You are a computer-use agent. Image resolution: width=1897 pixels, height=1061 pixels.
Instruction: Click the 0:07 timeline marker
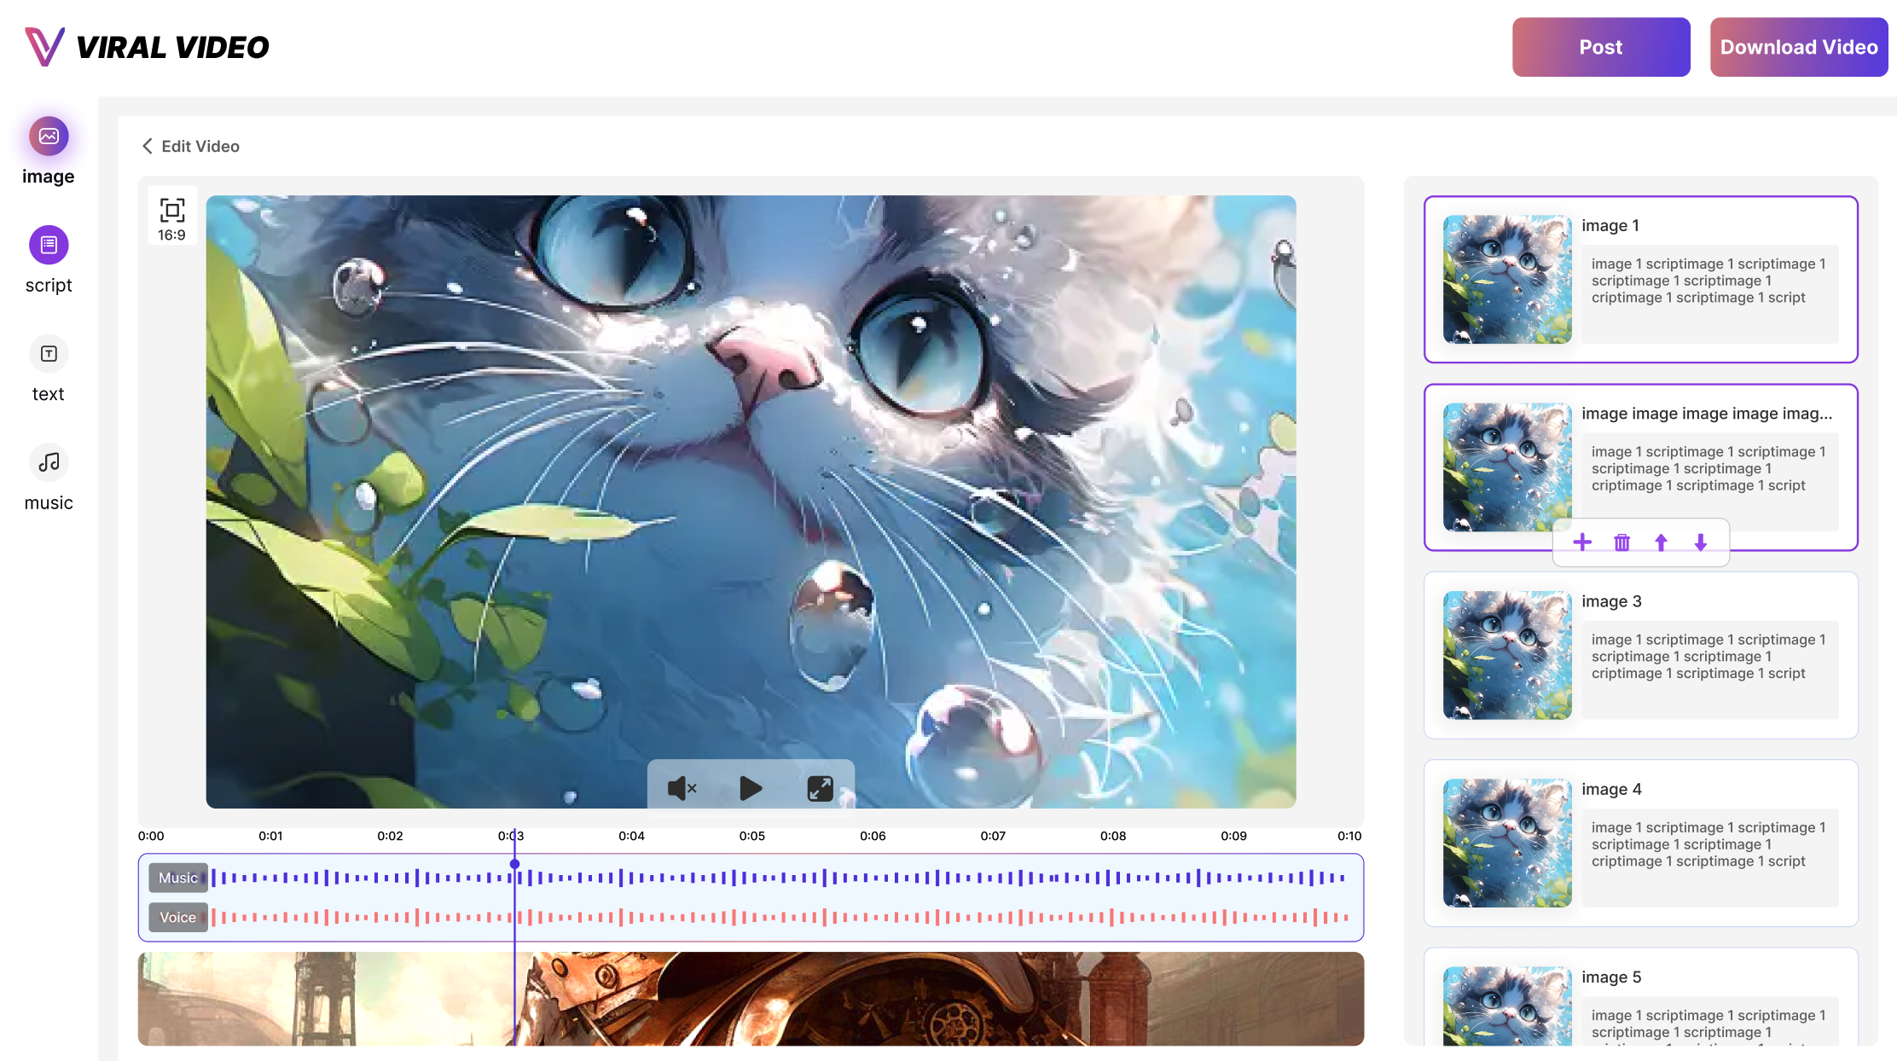[992, 836]
